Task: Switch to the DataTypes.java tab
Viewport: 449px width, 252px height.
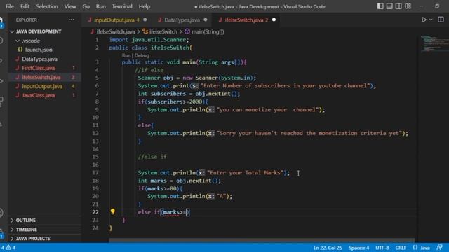Action: pyautogui.click(x=182, y=20)
